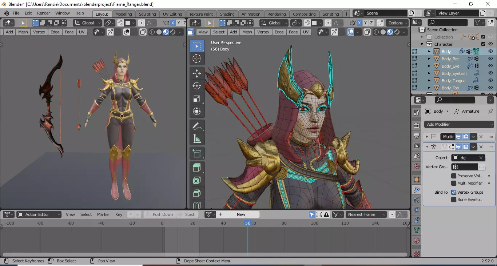Switch to Sculpting workspace tab
This screenshot has height=266, width=497.
147,14
